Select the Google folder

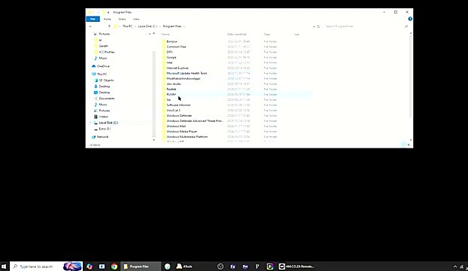(x=172, y=57)
